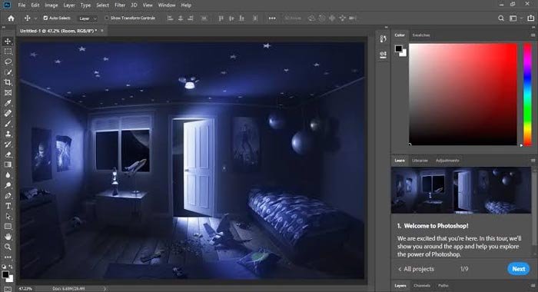Go to the Home screen icon
538x292 pixels.
tap(11, 18)
